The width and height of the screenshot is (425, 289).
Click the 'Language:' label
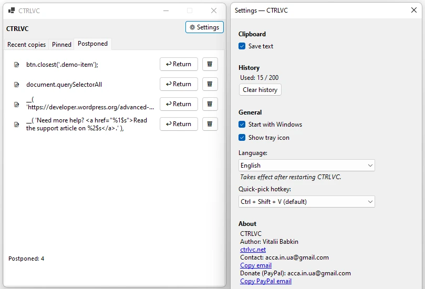(x=253, y=153)
